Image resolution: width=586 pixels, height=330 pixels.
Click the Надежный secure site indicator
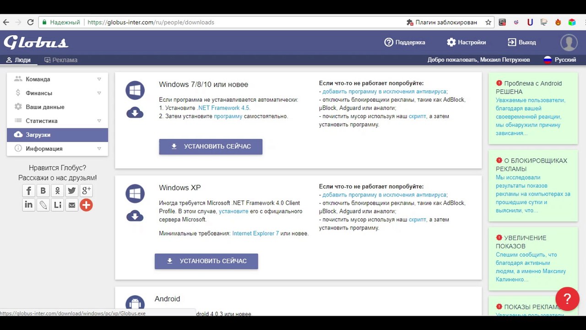[x=60, y=22]
